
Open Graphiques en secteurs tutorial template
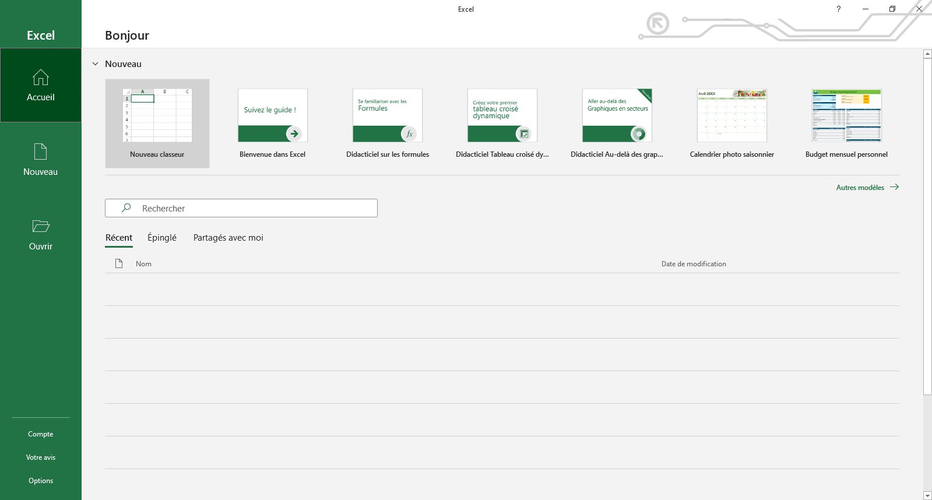pyautogui.click(x=617, y=124)
